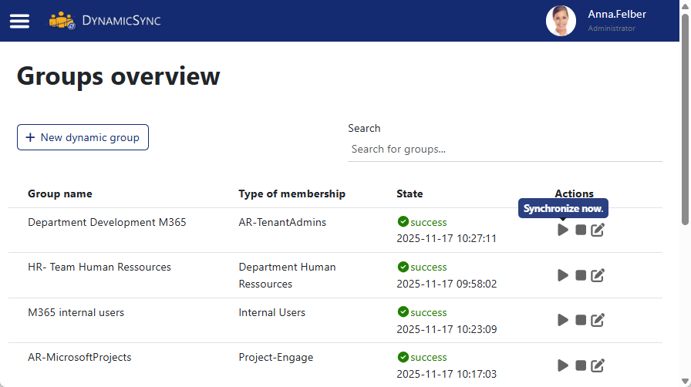Click the AR-TenantAdmins membership cell
The height and width of the screenshot is (387, 691).
(282, 222)
